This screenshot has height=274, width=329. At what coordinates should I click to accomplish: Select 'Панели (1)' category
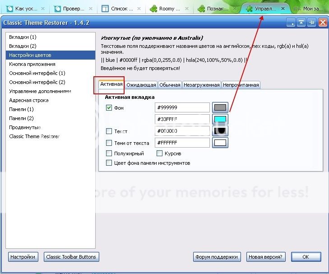tap(51, 109)
